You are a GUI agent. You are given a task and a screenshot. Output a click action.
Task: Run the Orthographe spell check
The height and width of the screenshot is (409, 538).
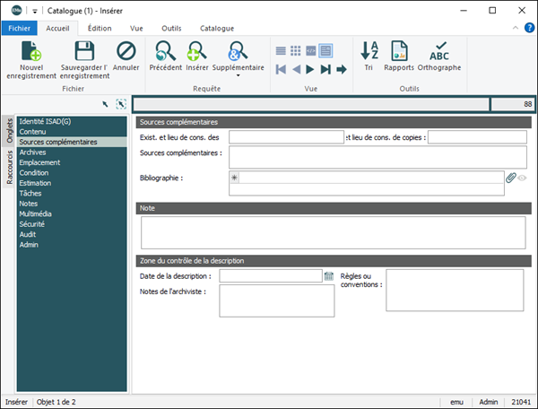[x=439, y=52]
